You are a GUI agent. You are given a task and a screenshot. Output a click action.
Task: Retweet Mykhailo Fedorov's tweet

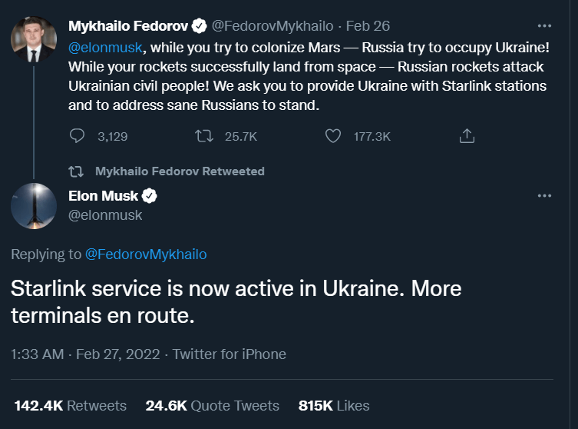(x=203, y=136)
